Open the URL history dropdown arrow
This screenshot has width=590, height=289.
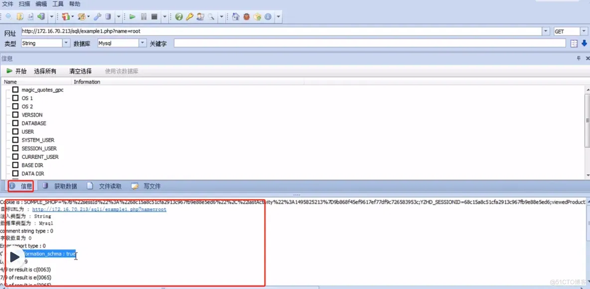point(546,31)
